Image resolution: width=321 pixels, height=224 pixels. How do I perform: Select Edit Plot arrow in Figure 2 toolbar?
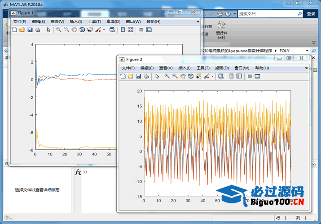tap(157, 76)
